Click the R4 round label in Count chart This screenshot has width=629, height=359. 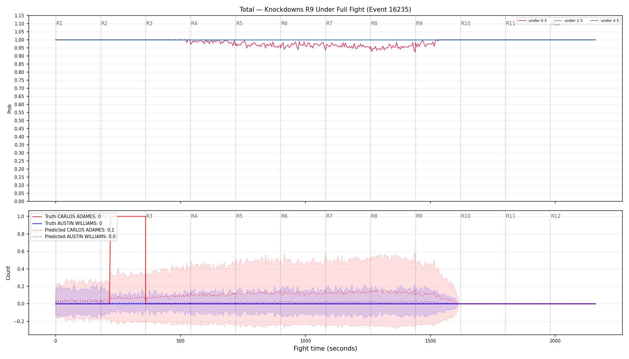[x=194, y=216]
